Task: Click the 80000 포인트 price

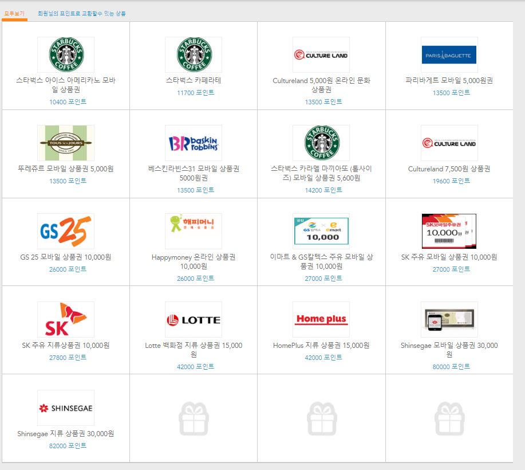Action: coord(451,366)
